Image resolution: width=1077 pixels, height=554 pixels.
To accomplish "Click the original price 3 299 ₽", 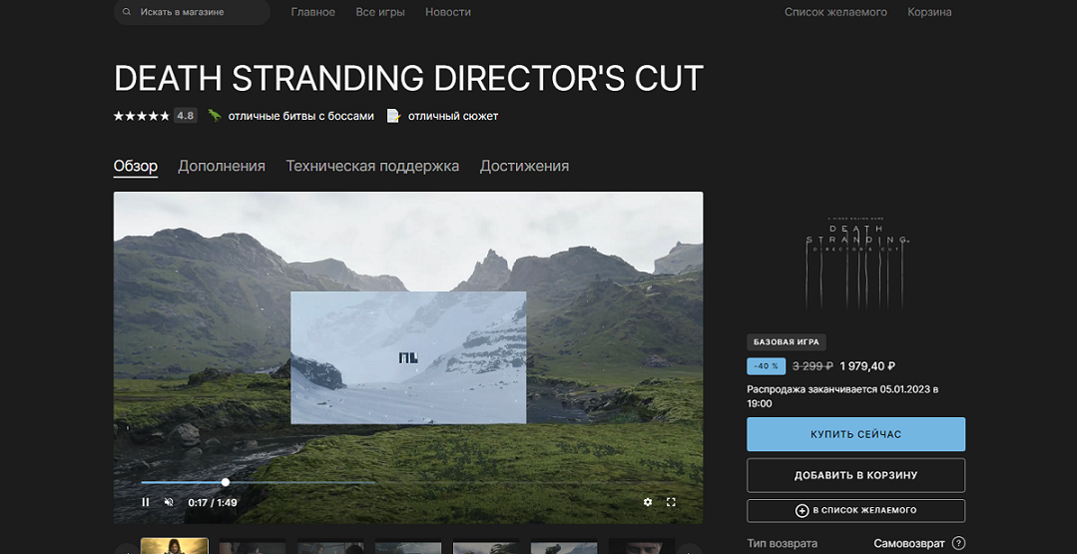I will pyautogui.click(x=813, y=366).
